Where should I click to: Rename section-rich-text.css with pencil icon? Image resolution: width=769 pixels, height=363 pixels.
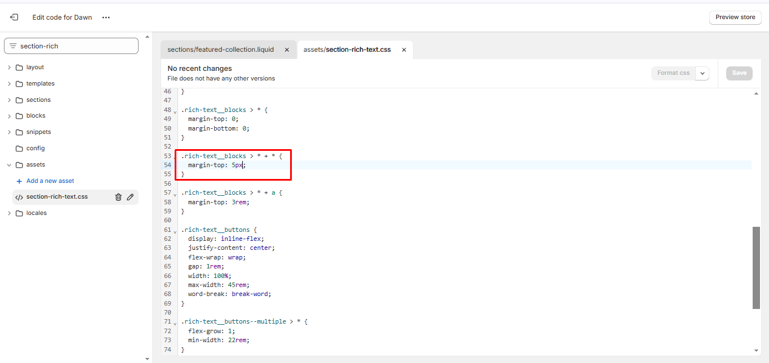(x=130, y=197)
